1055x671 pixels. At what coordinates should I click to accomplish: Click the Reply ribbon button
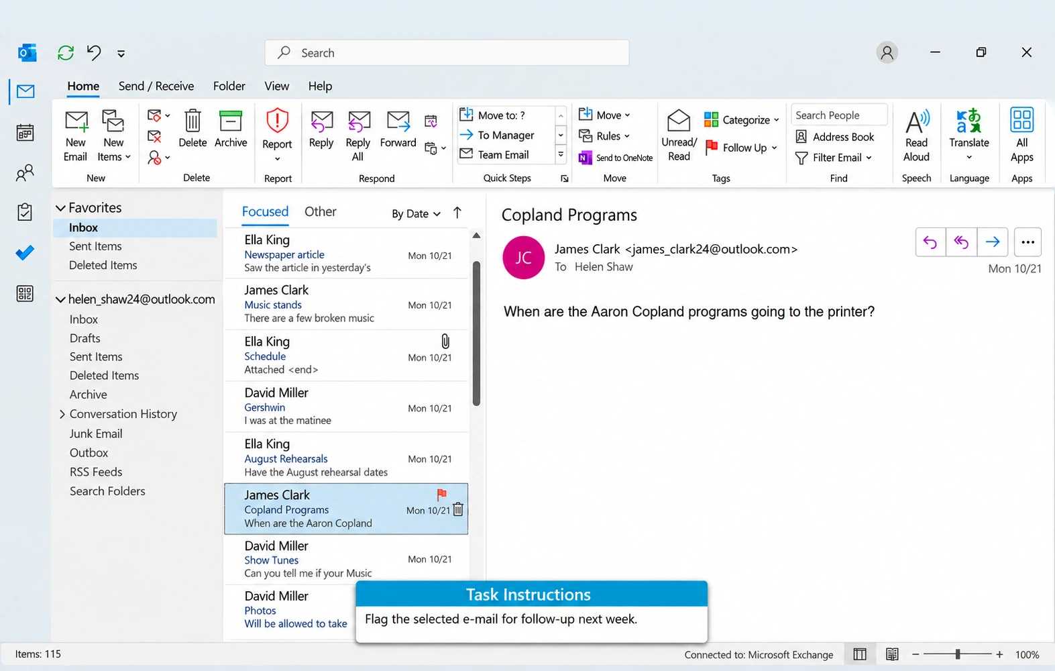pos(321,129)
